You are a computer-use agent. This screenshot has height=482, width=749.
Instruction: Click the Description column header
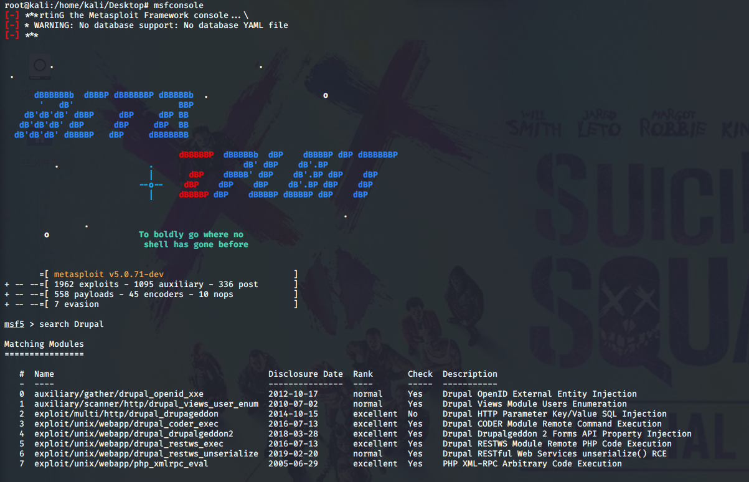pyautogui.click(x=470, y=374)
